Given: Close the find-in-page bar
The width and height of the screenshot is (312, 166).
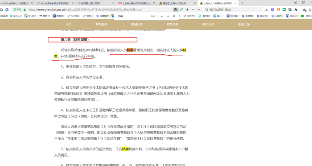Looking at the screenshot, I should pos(174,16).
